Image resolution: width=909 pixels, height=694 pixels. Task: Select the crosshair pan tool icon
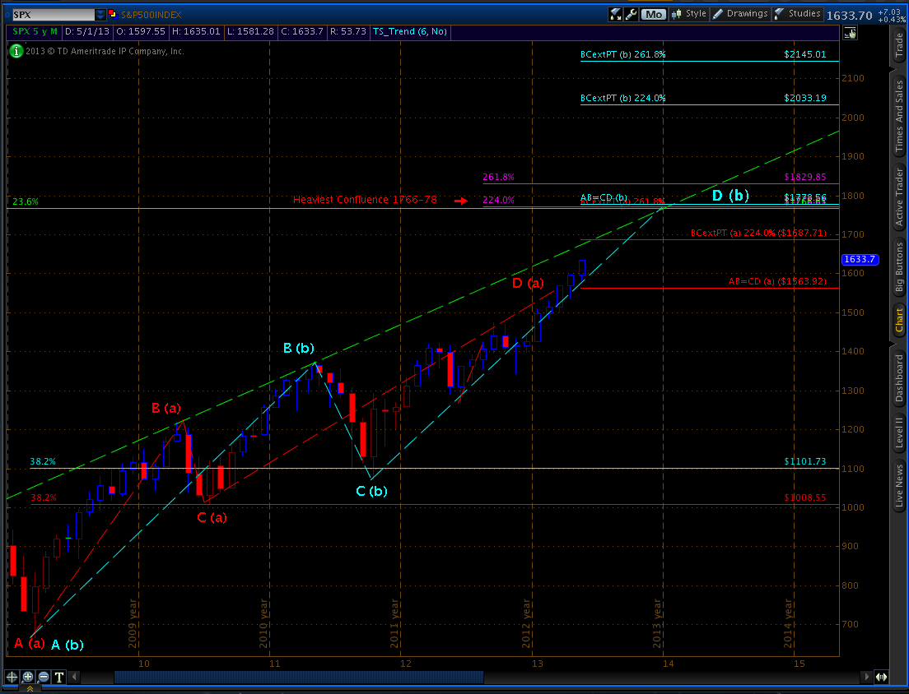12,677
